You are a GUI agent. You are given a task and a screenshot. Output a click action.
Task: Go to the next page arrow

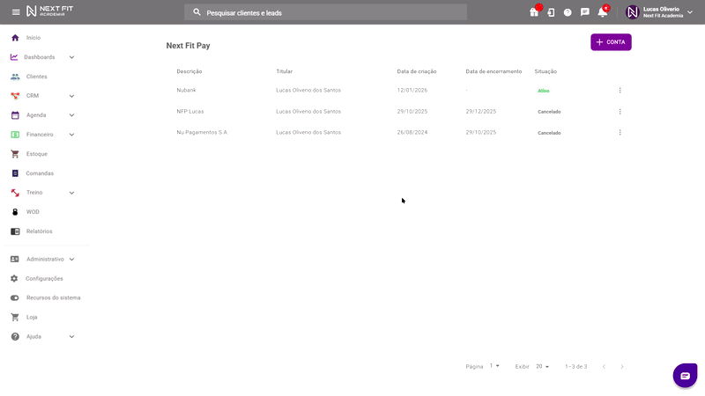point(622,367)
